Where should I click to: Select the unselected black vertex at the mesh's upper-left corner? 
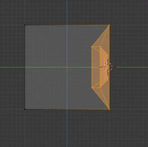click(25, 25)
